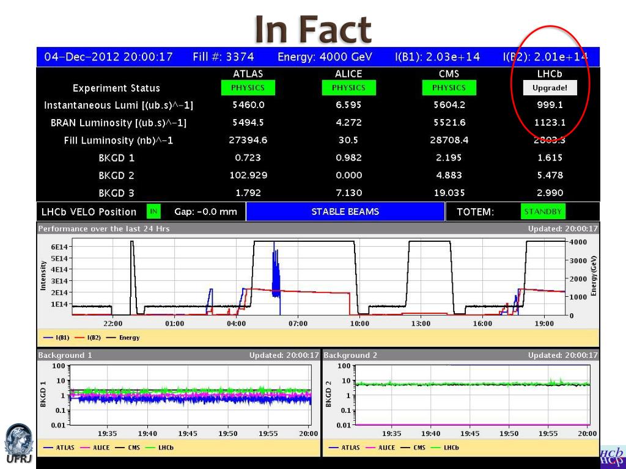Select the 'Instantaneous Lumi [(ub.s)^-1]' row label
626x469 pixels.
pos(119,105)
